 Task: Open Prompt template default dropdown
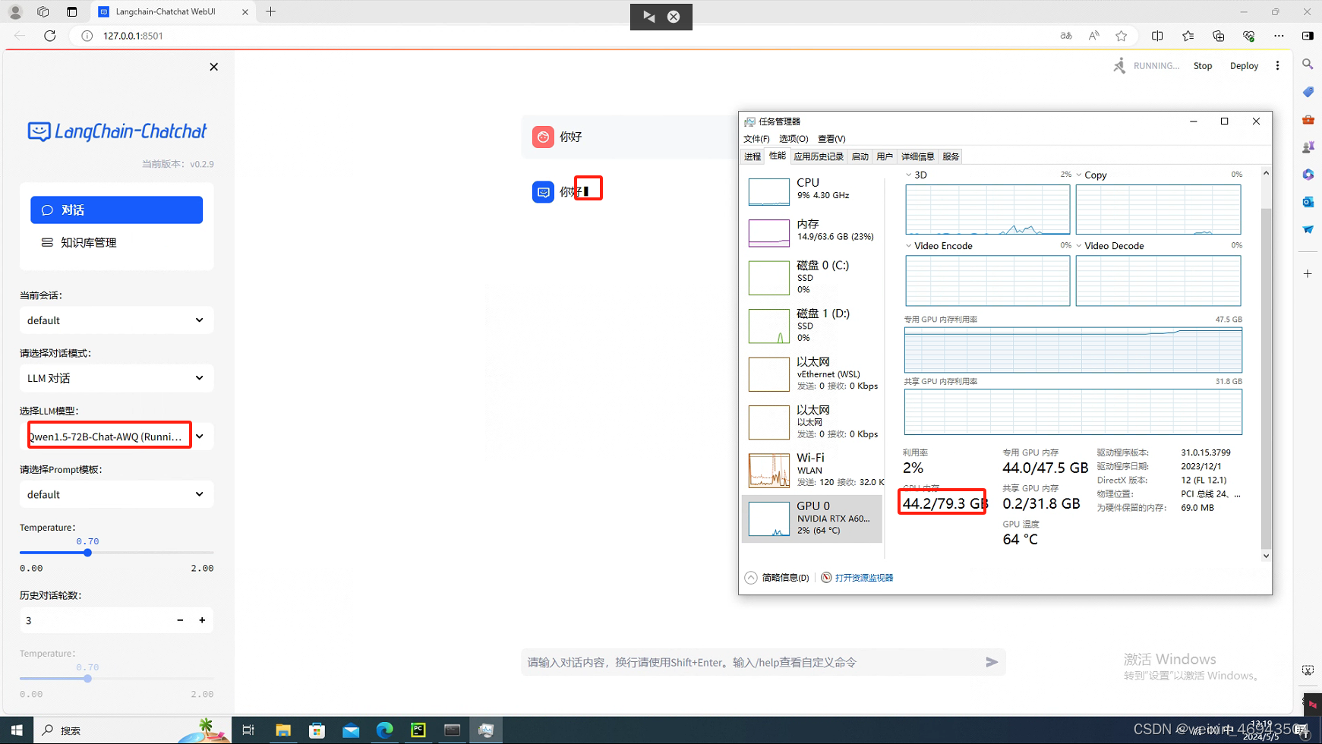coord(116,494)
